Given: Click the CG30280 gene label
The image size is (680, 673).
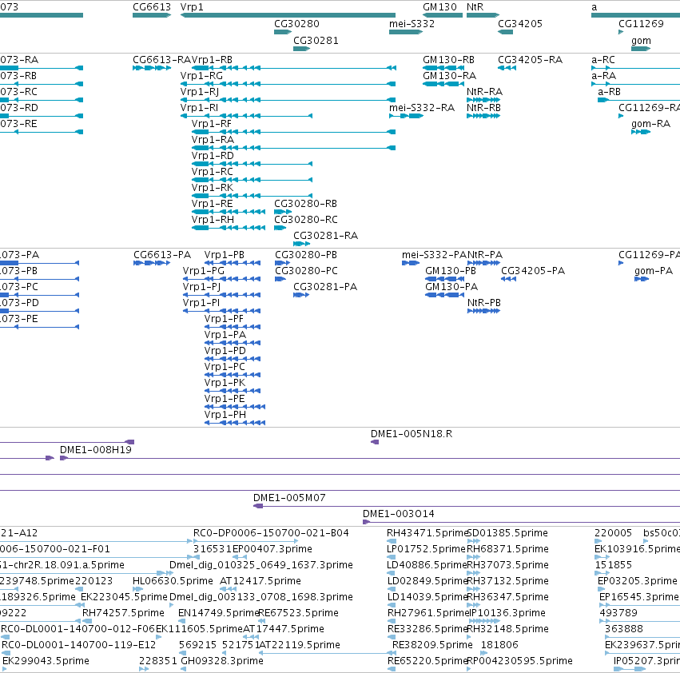Looking at the screenshot, I should point(296,24).
